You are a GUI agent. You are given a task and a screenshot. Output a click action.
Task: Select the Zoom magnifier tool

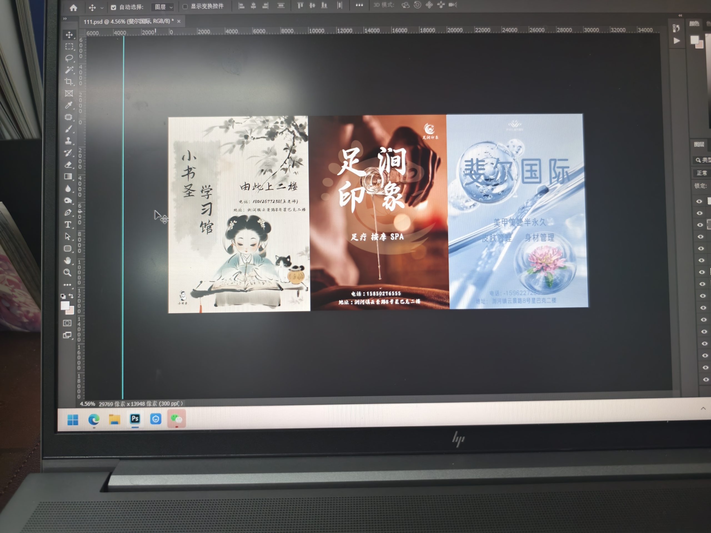coord(67,273)
